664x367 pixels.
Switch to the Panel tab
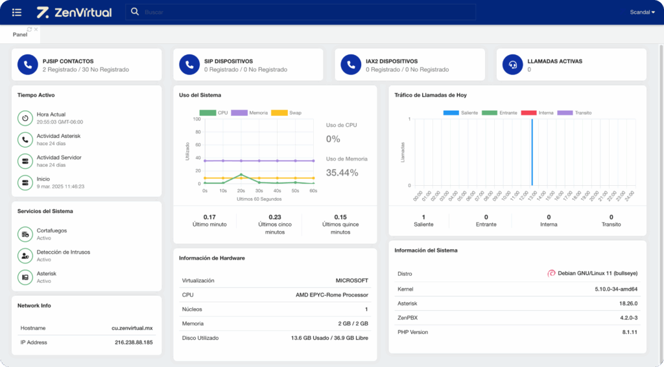point(19,34)
